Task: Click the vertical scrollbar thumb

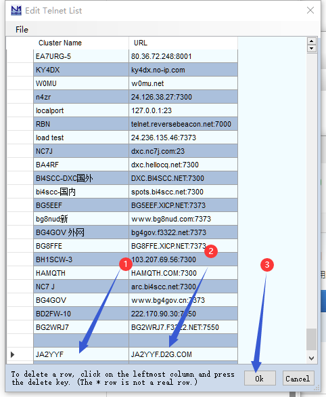Action: coord(312,339)
